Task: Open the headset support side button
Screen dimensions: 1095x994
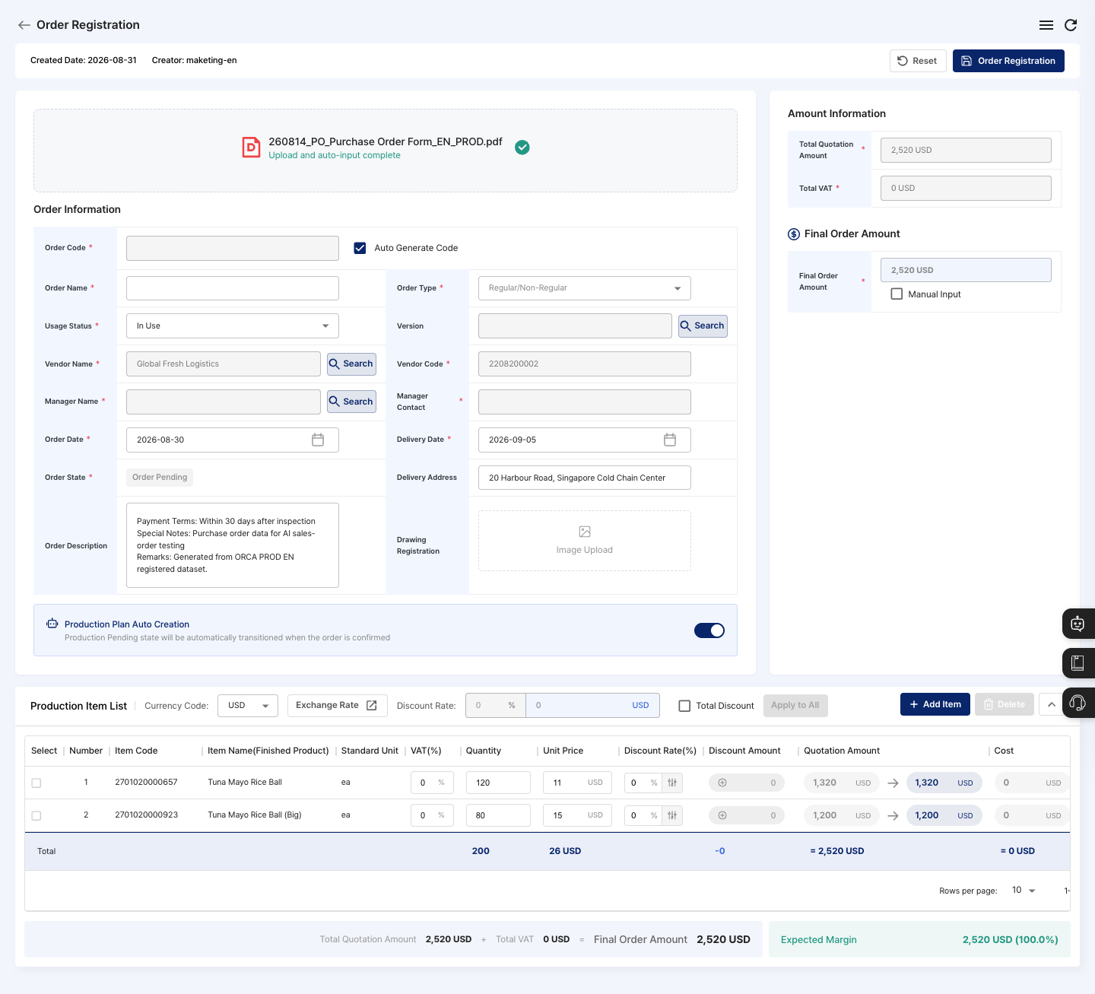Action: coord(1078,703)
